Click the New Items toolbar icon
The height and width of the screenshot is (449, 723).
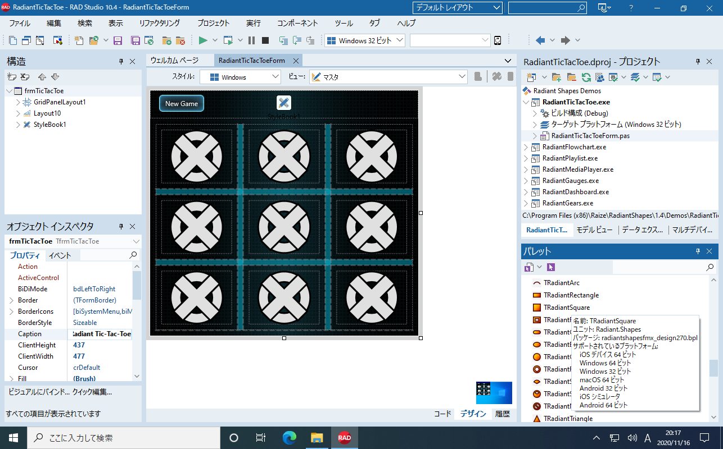point(79,40)
